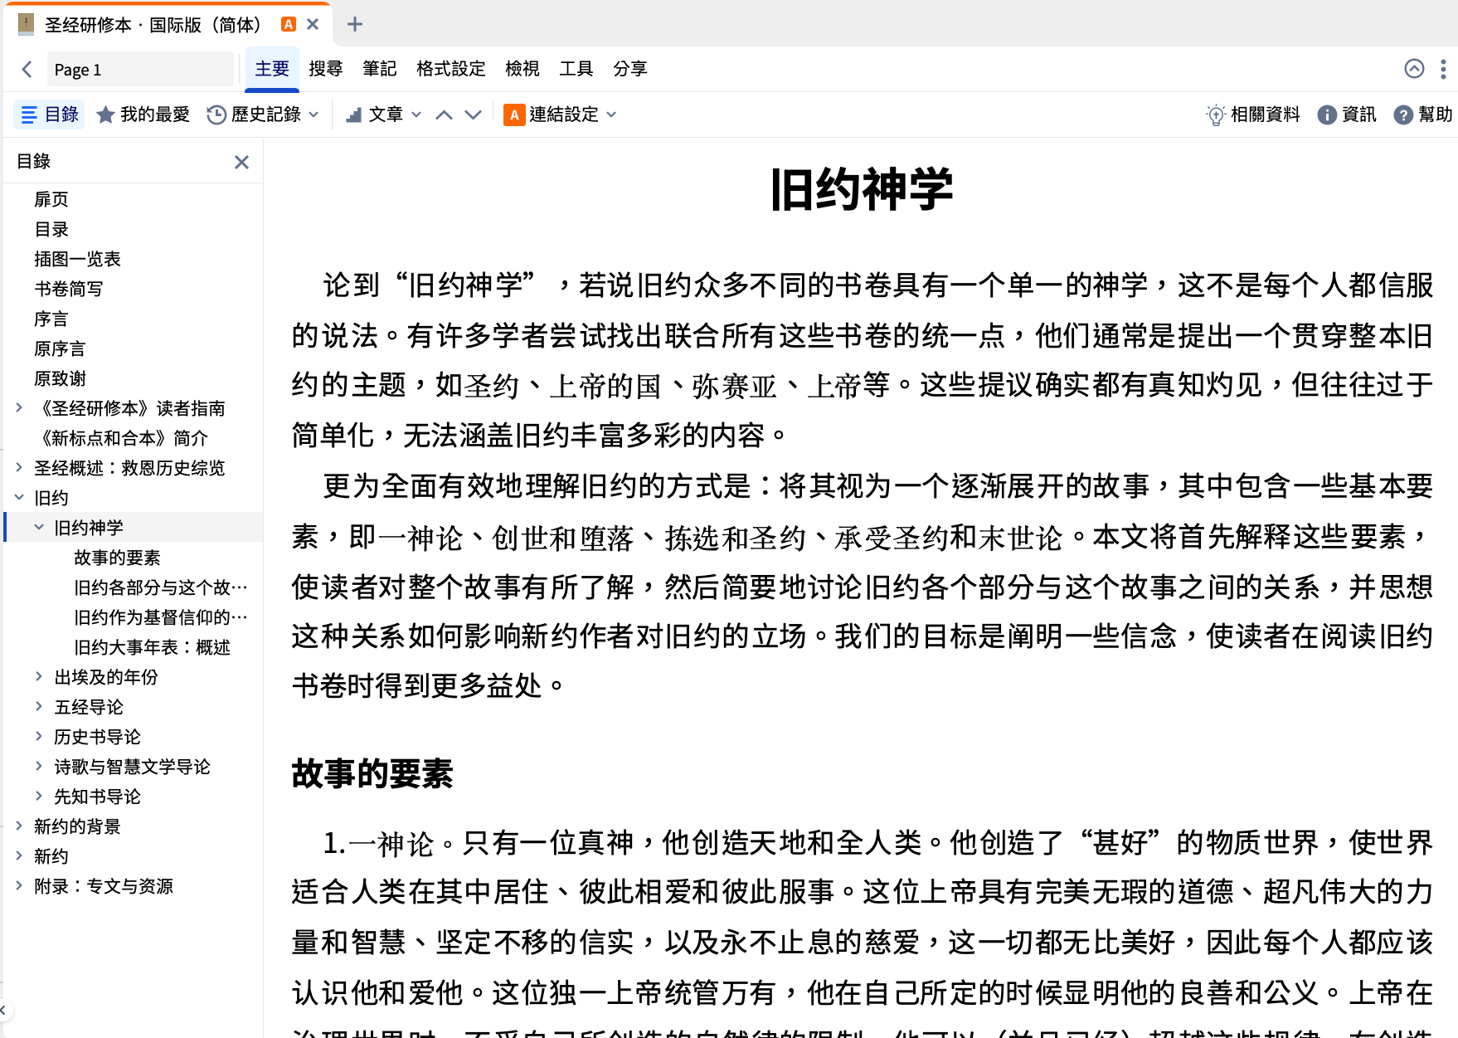
Task: Open 原致谢 entry
Action: [60, 378]
